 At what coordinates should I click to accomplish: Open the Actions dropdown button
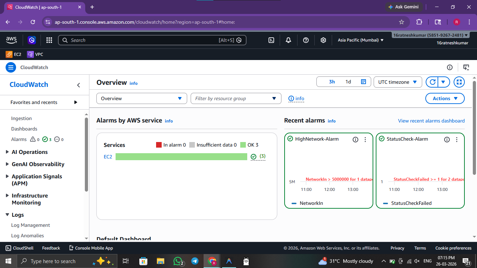pyautogui.click(x=445, y=98)
